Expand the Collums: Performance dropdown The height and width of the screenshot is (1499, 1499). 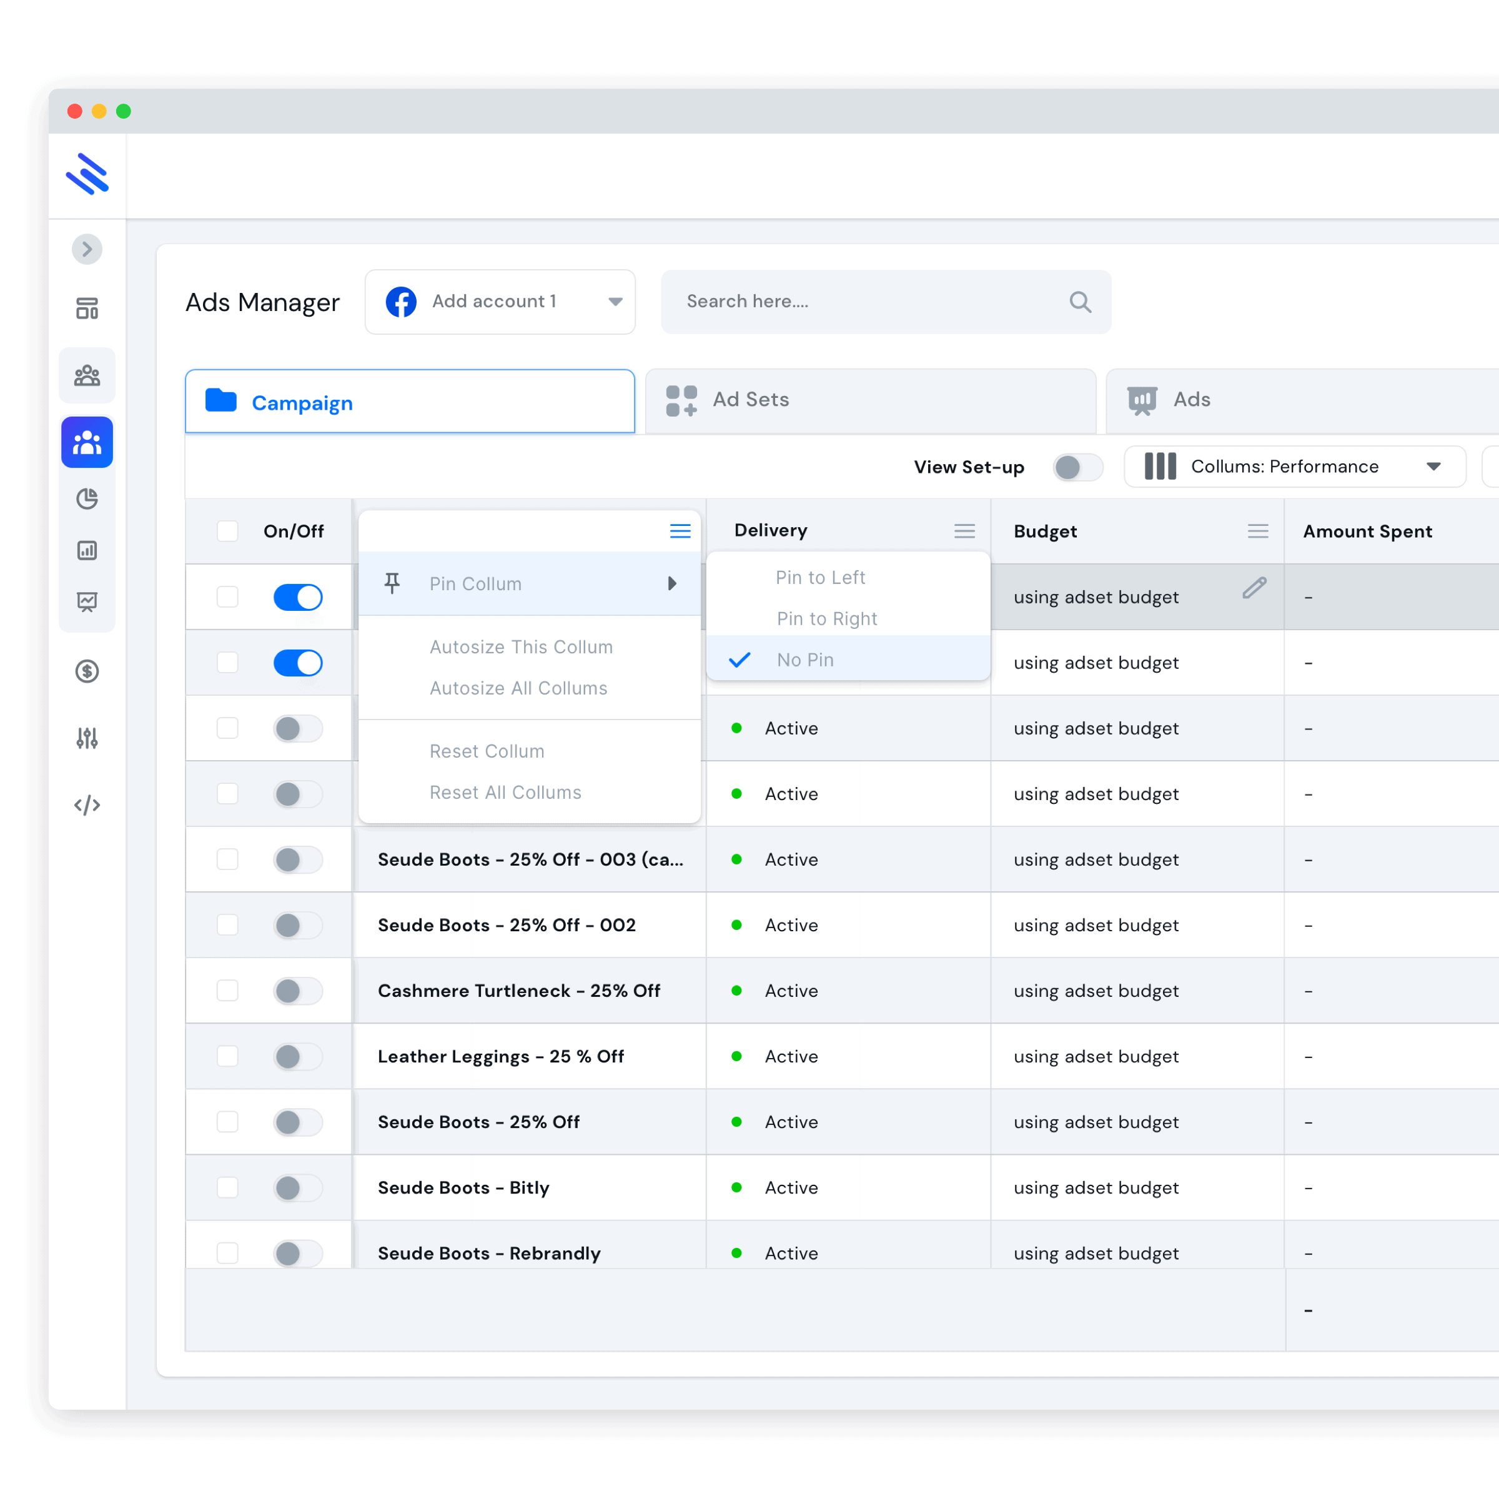tap(1294, 467)
